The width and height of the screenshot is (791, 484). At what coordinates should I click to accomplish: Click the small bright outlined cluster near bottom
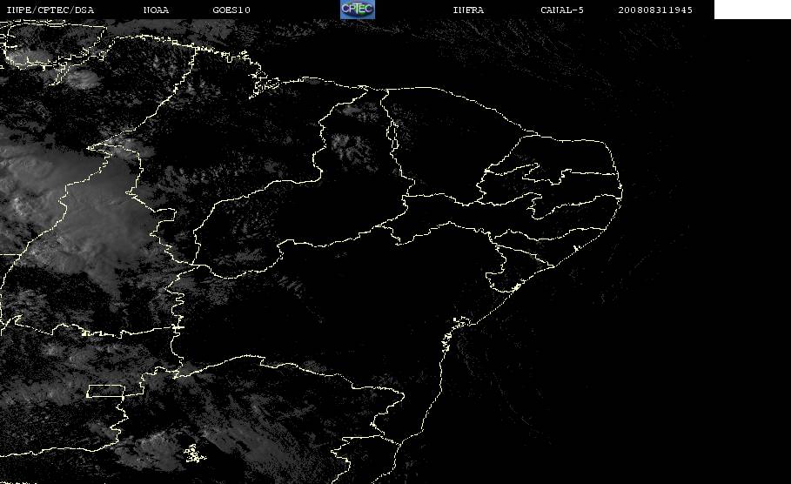[x=194, y=454]
